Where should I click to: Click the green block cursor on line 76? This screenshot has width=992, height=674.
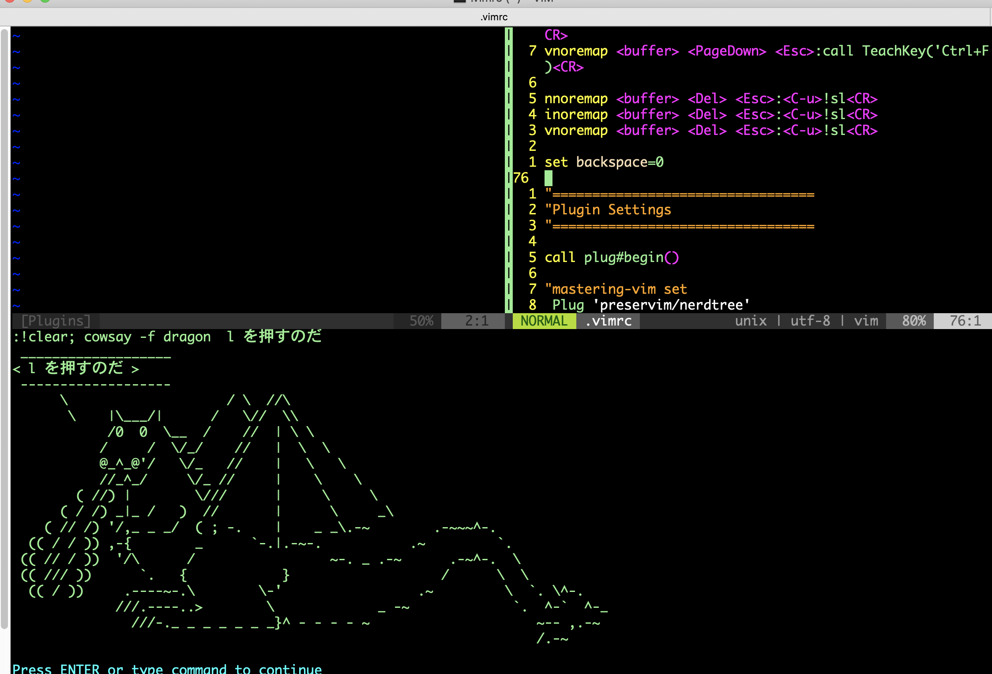click(549, 178)
